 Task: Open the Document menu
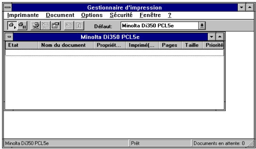click(x=60, y=15)
